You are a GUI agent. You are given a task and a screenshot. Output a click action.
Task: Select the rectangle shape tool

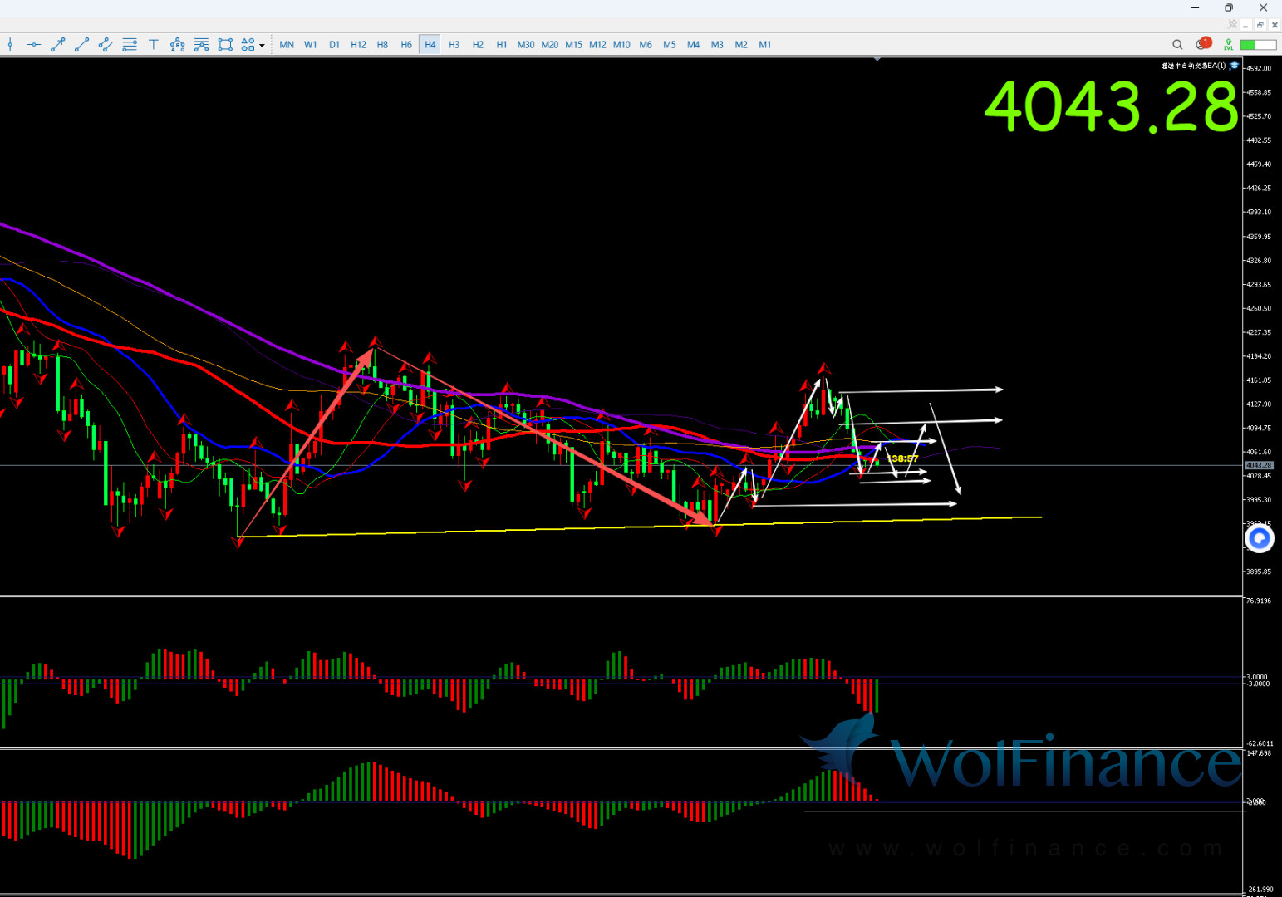coord(225,45)
